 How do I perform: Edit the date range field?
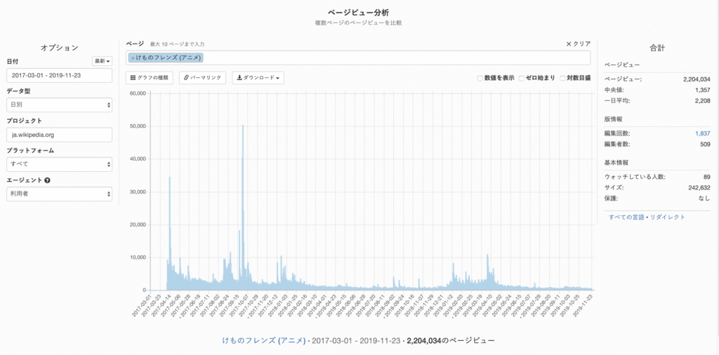[60, 76]
